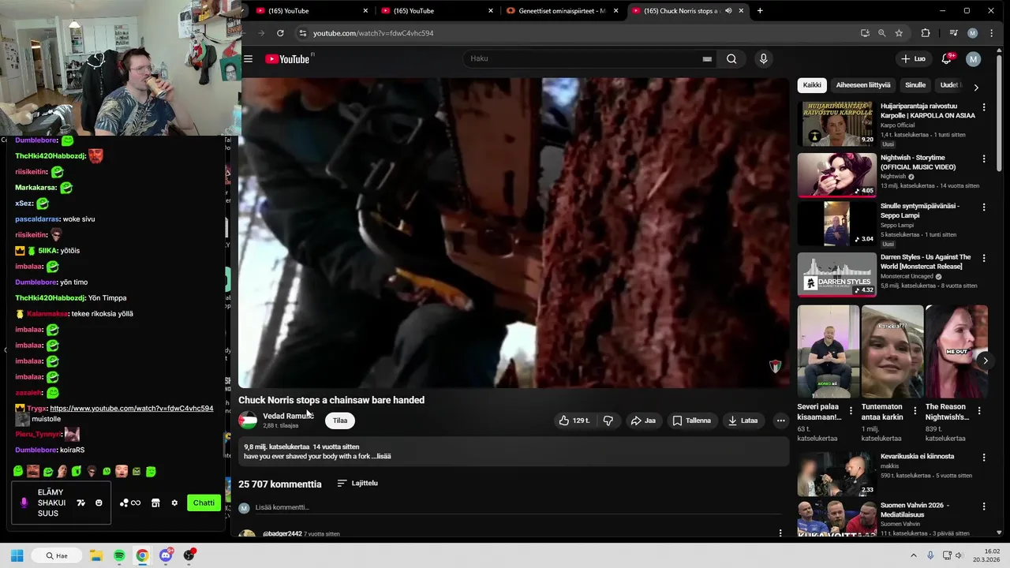Screen dimensions: 1010x568
Task: Open options for Seppo Lampi video
Action: [x=983, y=207]
